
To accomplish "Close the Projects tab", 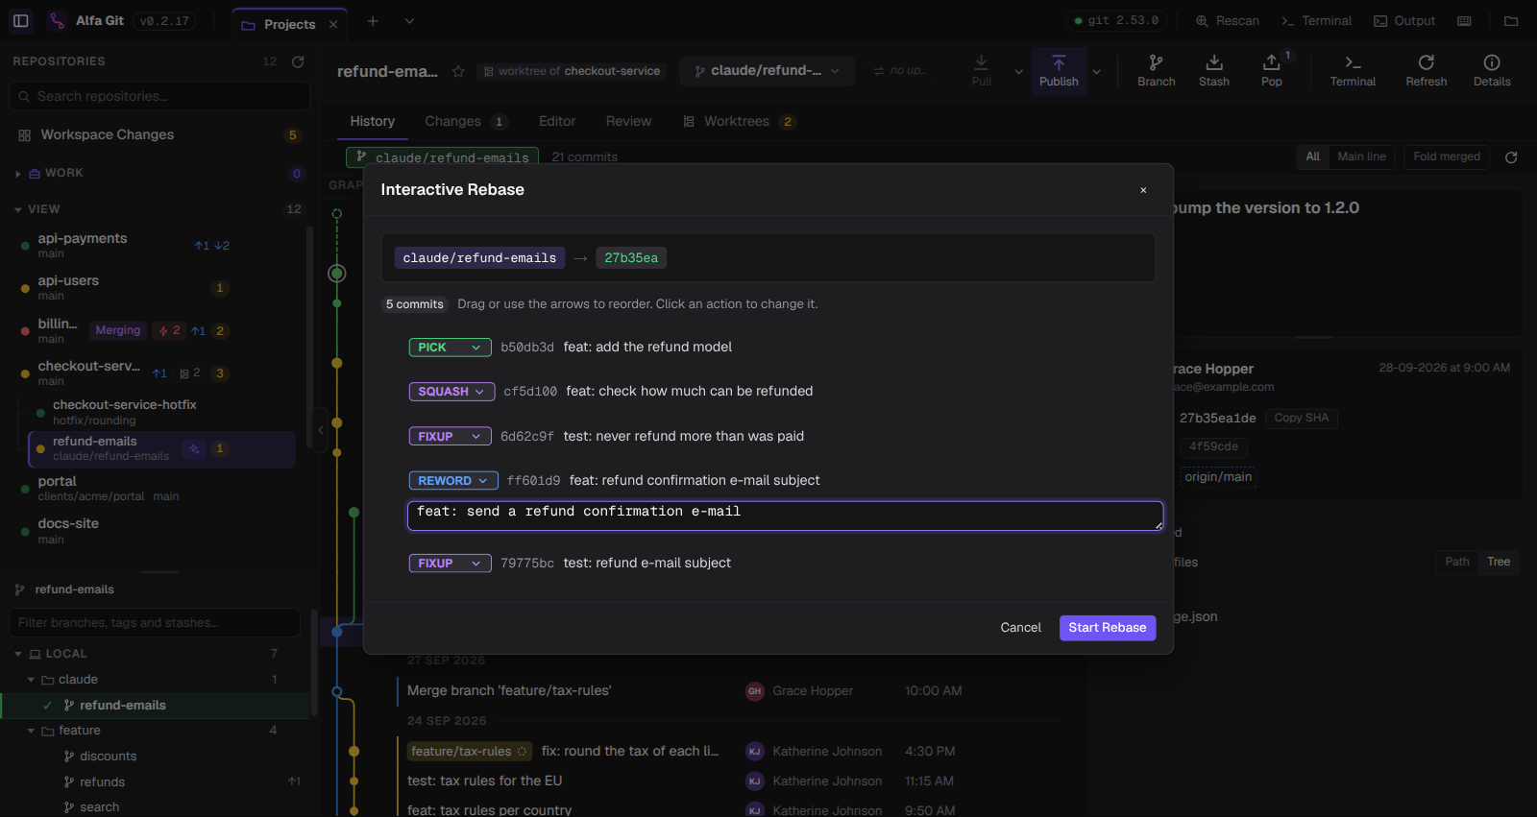I will coord(333,25).
